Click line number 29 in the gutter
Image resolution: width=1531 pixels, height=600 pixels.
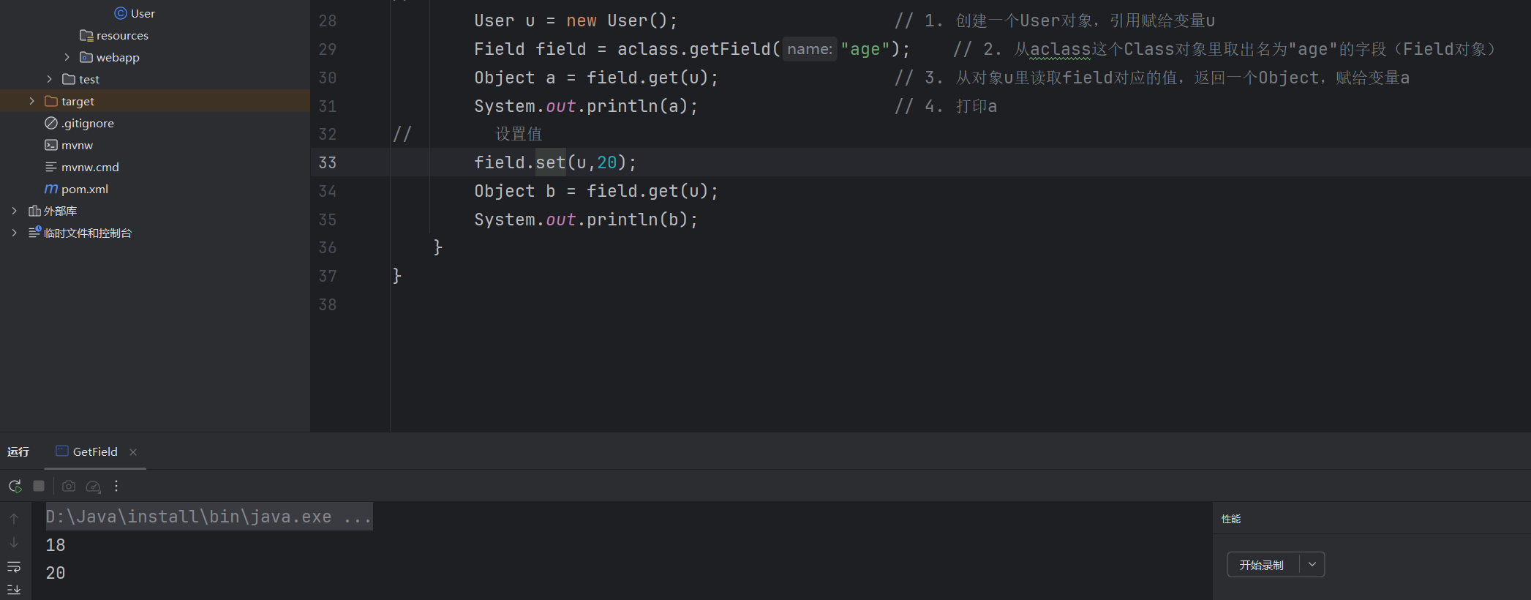click(328, 49)
